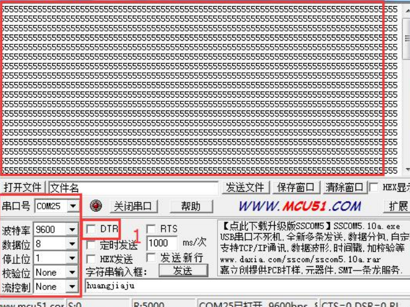Click the 扩展 button
Image resolution: width=410 pixels, height=307 pixels.
coord(397,206)
